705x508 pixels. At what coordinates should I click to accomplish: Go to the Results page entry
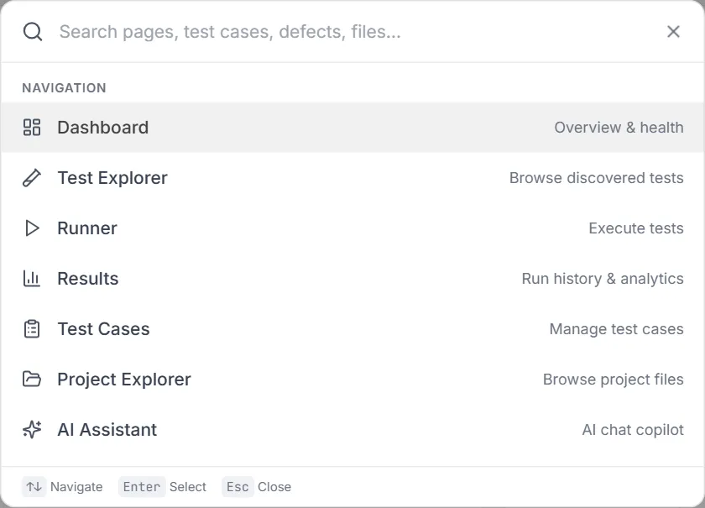[x=352, y=279]
